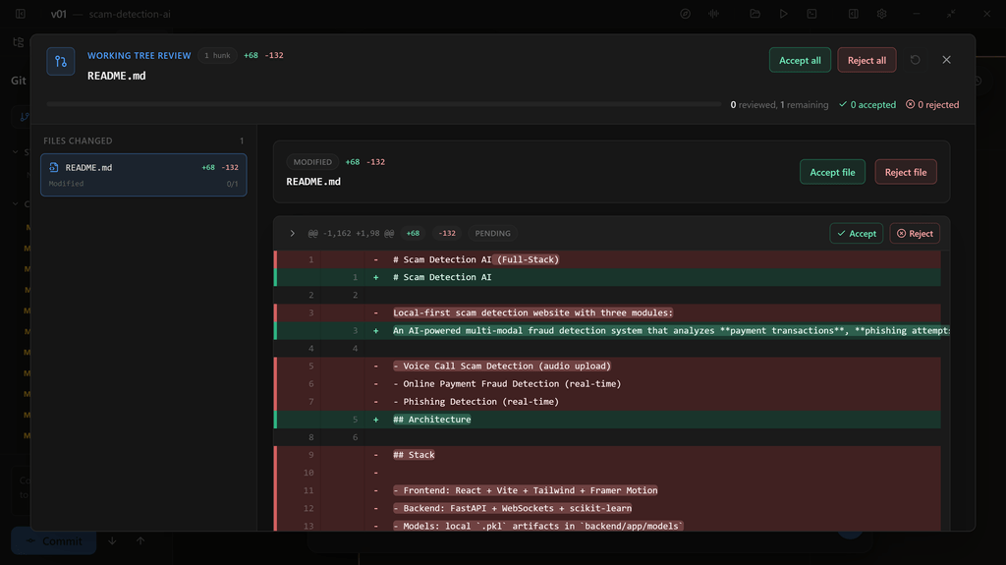Screen dimensions: 1006x565
Task: Click the MODIFIED badge
Action: 312,162
